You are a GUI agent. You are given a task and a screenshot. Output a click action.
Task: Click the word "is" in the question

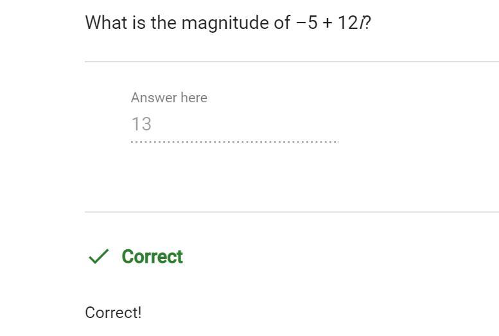tap(136, 23)
